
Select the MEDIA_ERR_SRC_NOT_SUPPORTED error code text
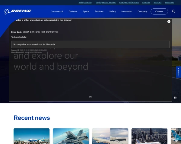[40, 32]
